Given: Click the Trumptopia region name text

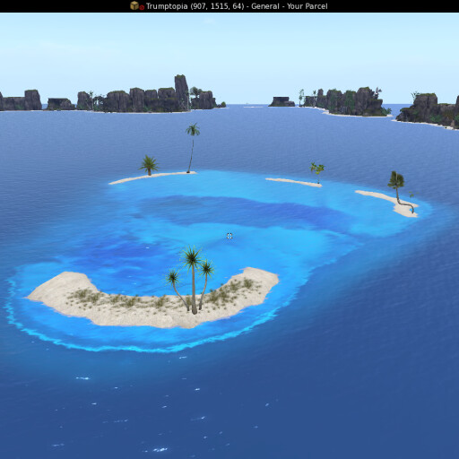Looking at the screenshot, I should pyautogui.click(x=167, y=6).
